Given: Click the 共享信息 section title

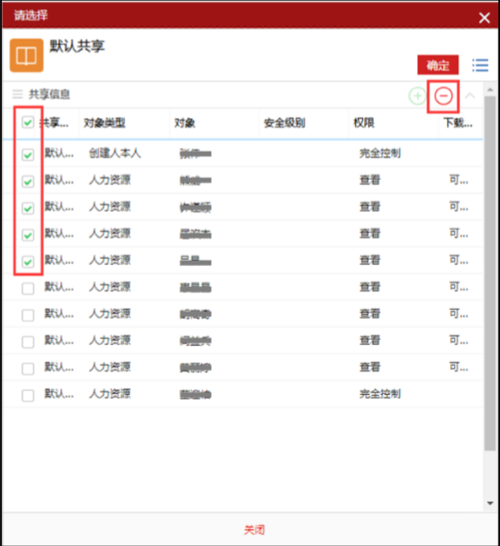Looking at the screenshot, I should point(49,94).
